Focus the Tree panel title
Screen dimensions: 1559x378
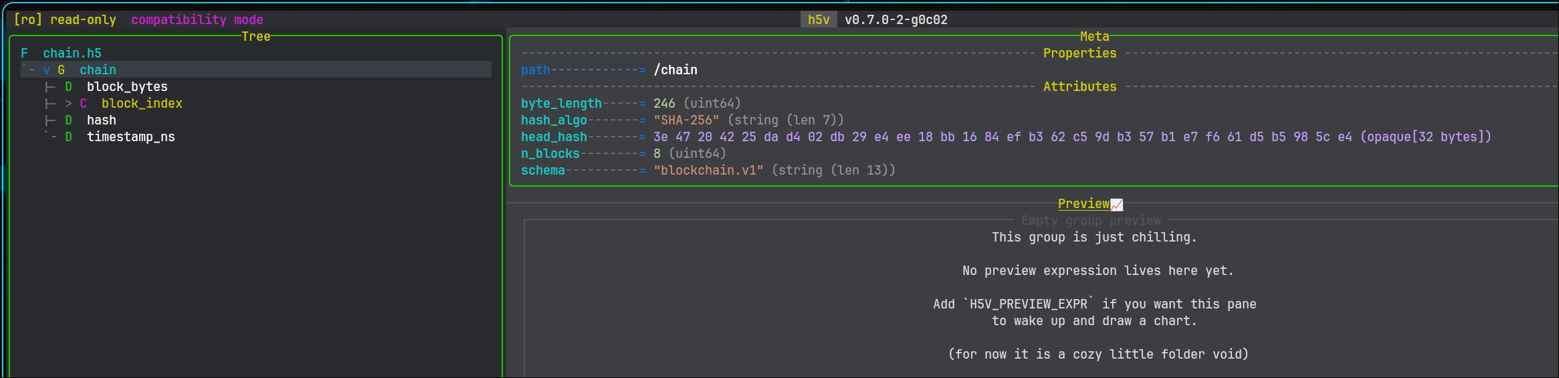coord(256,36)
